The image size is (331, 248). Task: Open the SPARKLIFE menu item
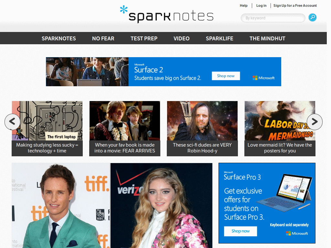click(219, 38)
